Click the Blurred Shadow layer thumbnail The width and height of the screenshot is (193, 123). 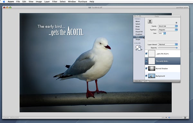pos(152,68)
